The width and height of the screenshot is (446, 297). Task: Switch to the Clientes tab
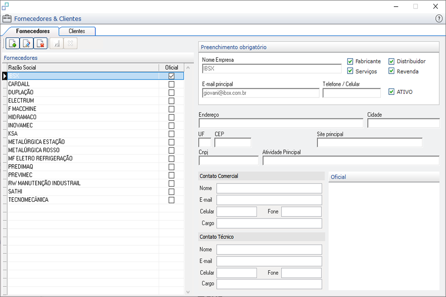coord(77,31)
